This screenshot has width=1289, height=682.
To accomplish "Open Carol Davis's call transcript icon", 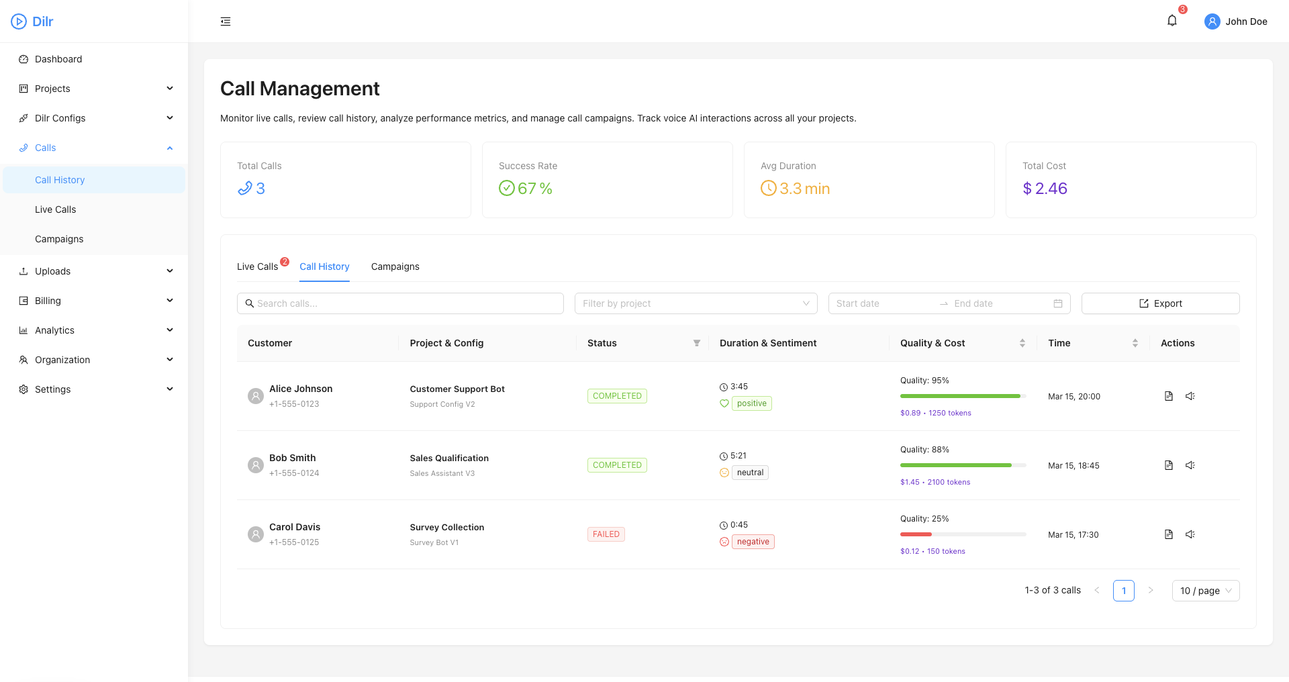I will click(x=1168, y=534).
